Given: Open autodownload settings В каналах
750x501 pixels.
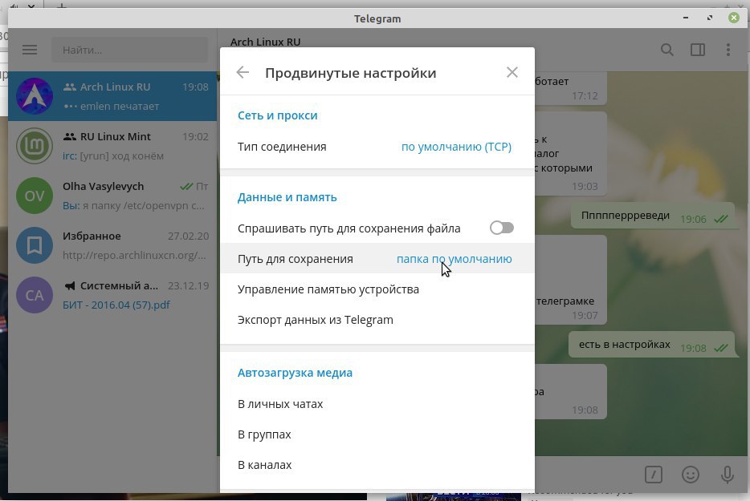Looking at the screenshot, I should tap(377, 465).
